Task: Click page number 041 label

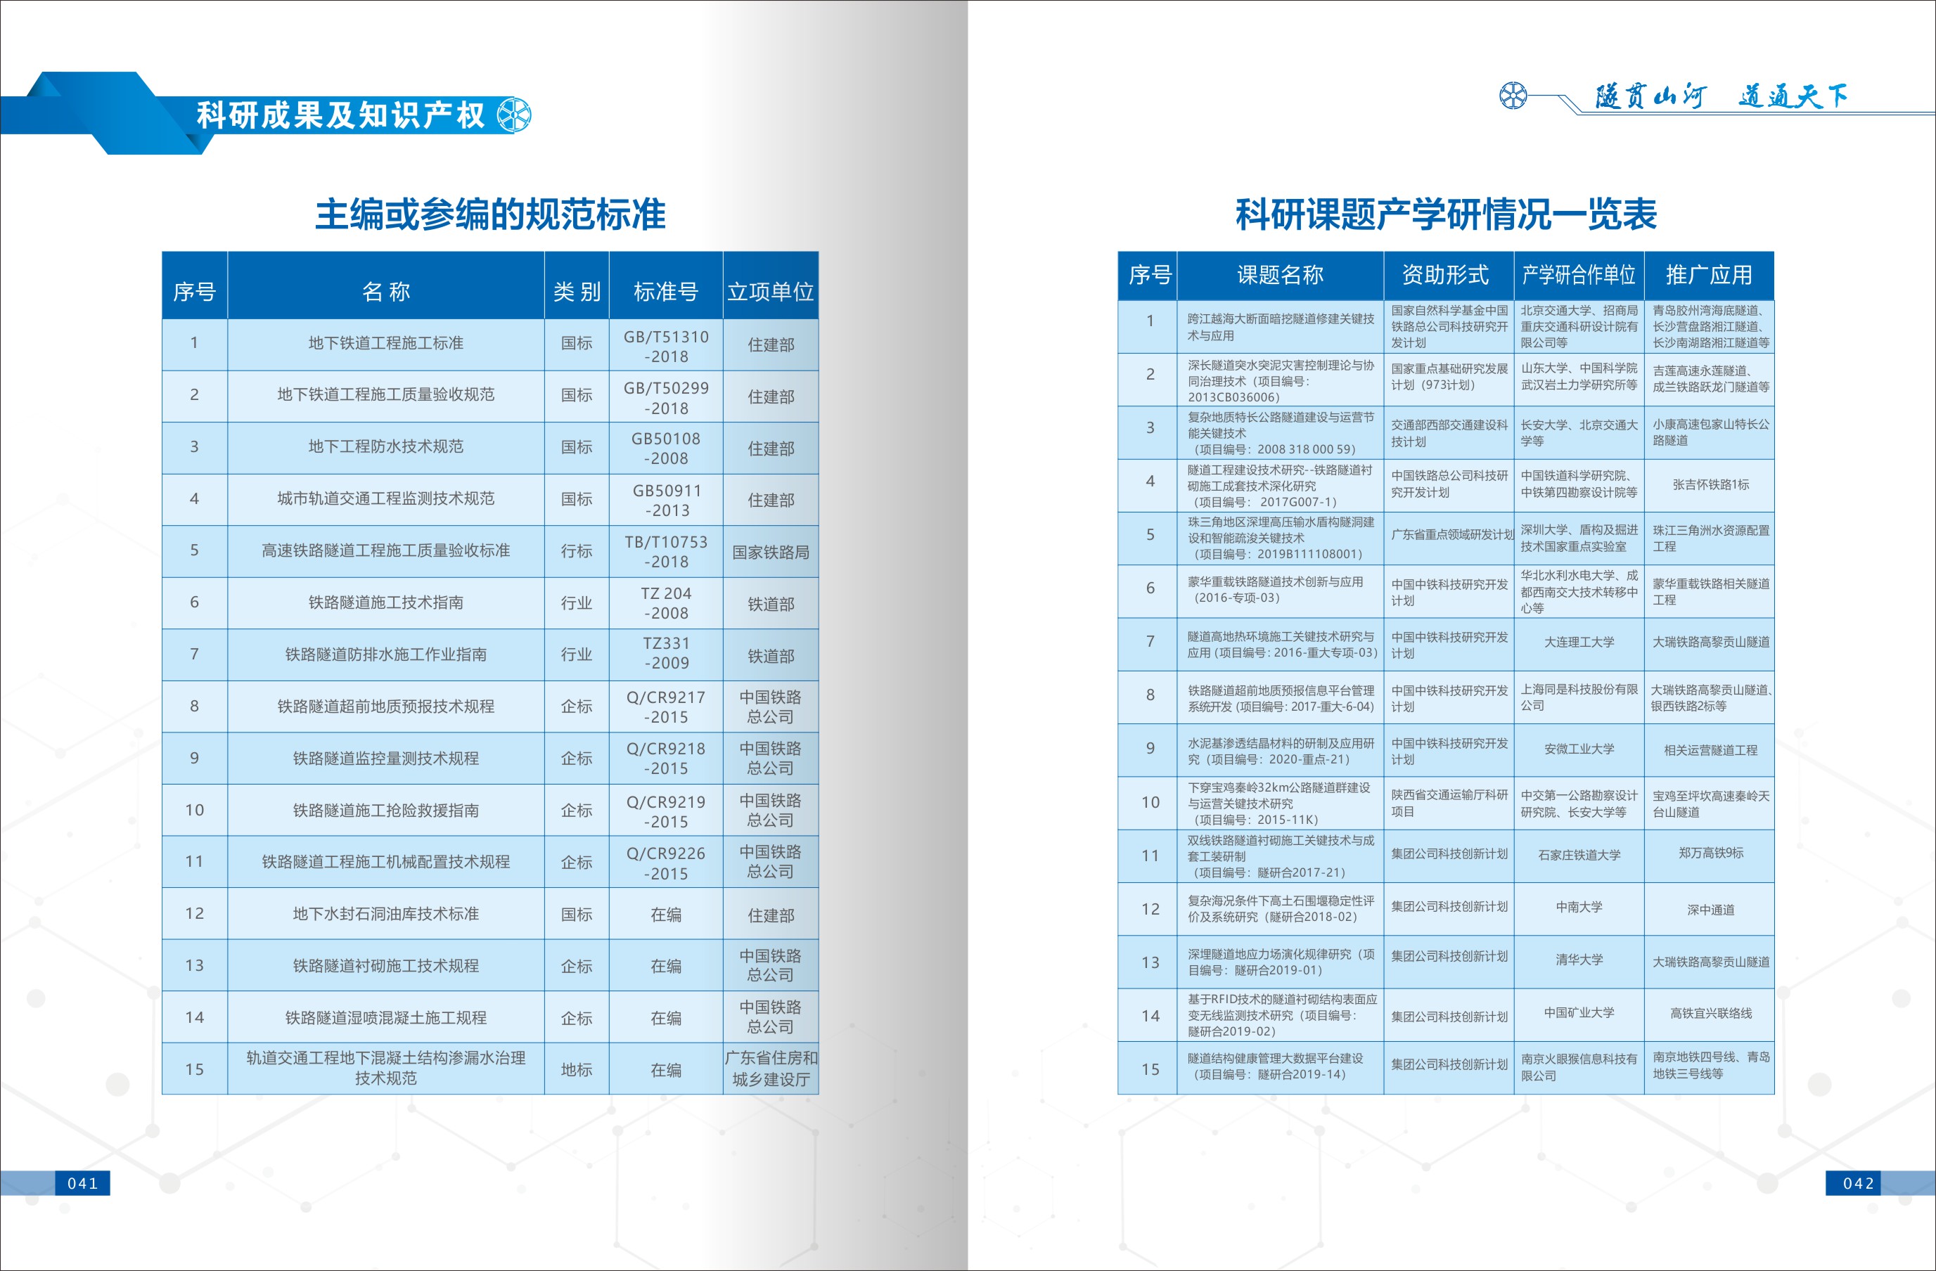Action: pos(82,1183)
